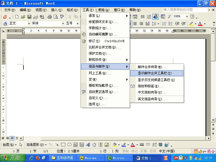Expand the style dropdown showing 正文

29,23
